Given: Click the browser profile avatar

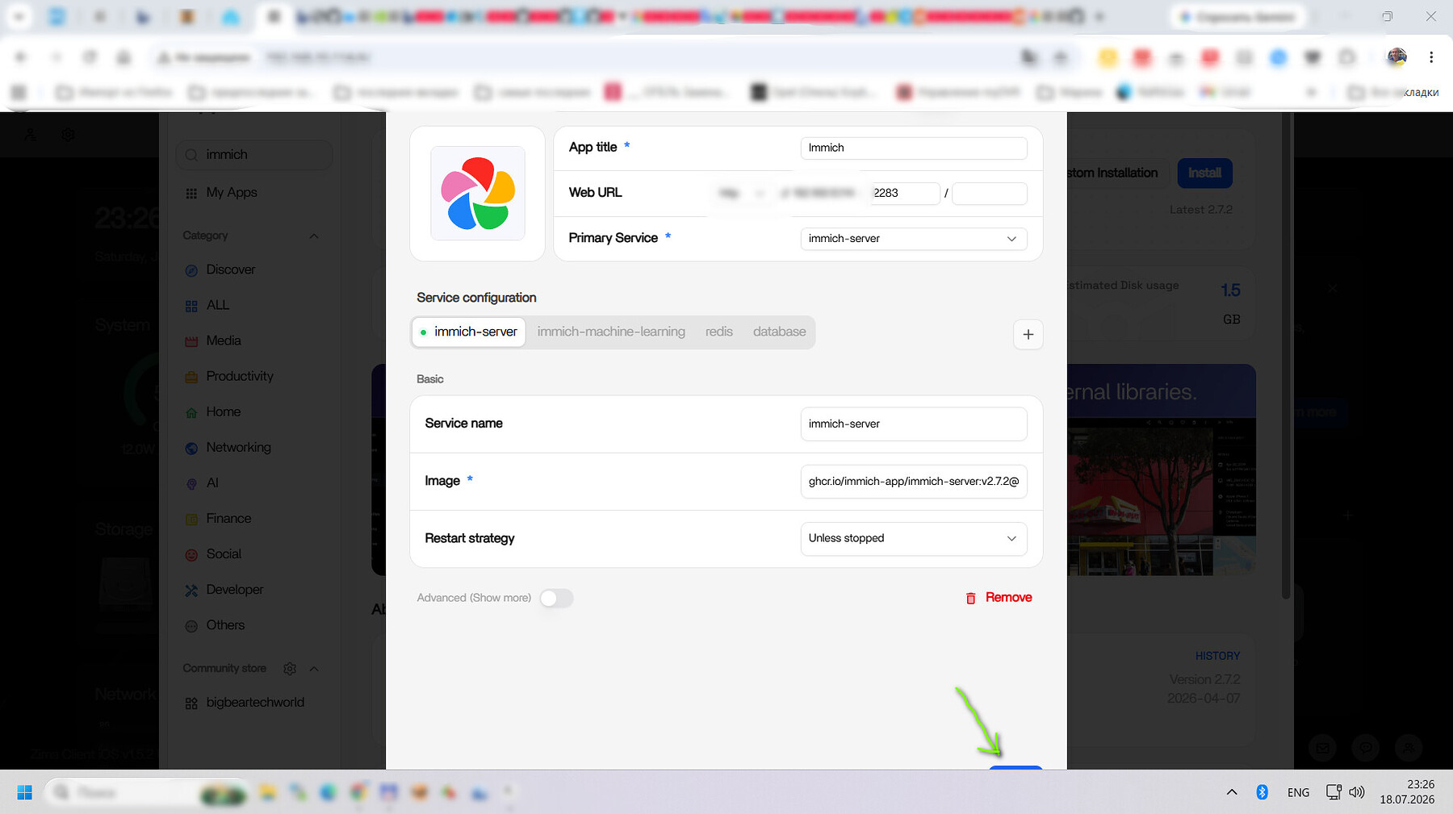Looking at the screenshot, I should tap(1397, 57).
